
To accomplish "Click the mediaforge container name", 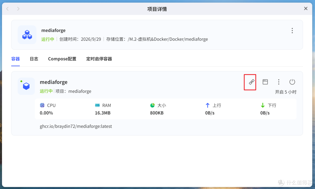I will coord(54,82).
